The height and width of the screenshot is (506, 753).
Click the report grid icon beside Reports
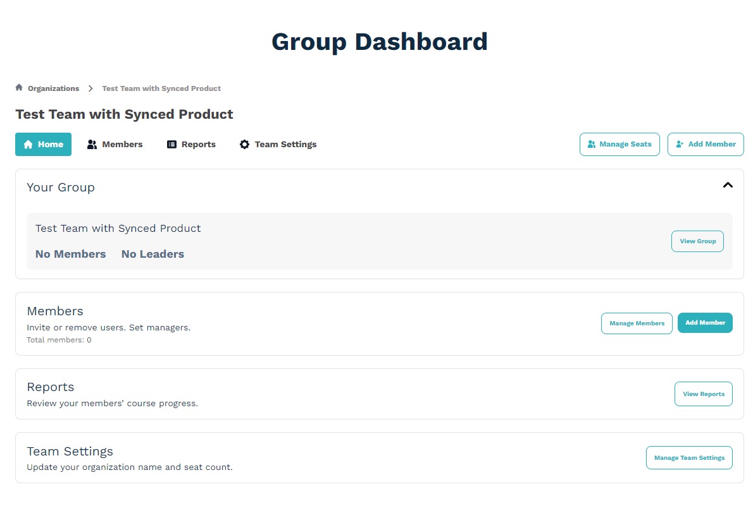click(171, 144)
